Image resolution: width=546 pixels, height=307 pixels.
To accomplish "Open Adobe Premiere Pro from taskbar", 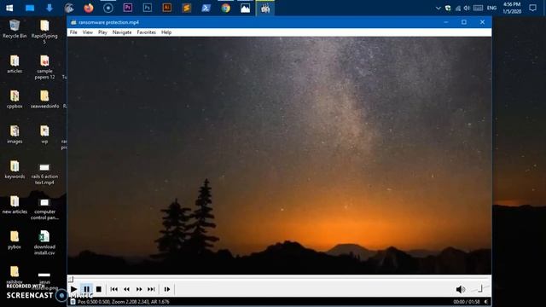I will pyautogui.click(x=128, y=8).
